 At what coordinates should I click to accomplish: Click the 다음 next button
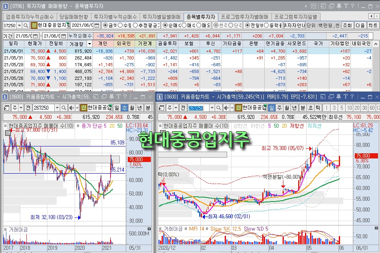point(360,26)
